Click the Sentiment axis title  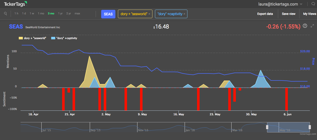click(4, 99)
